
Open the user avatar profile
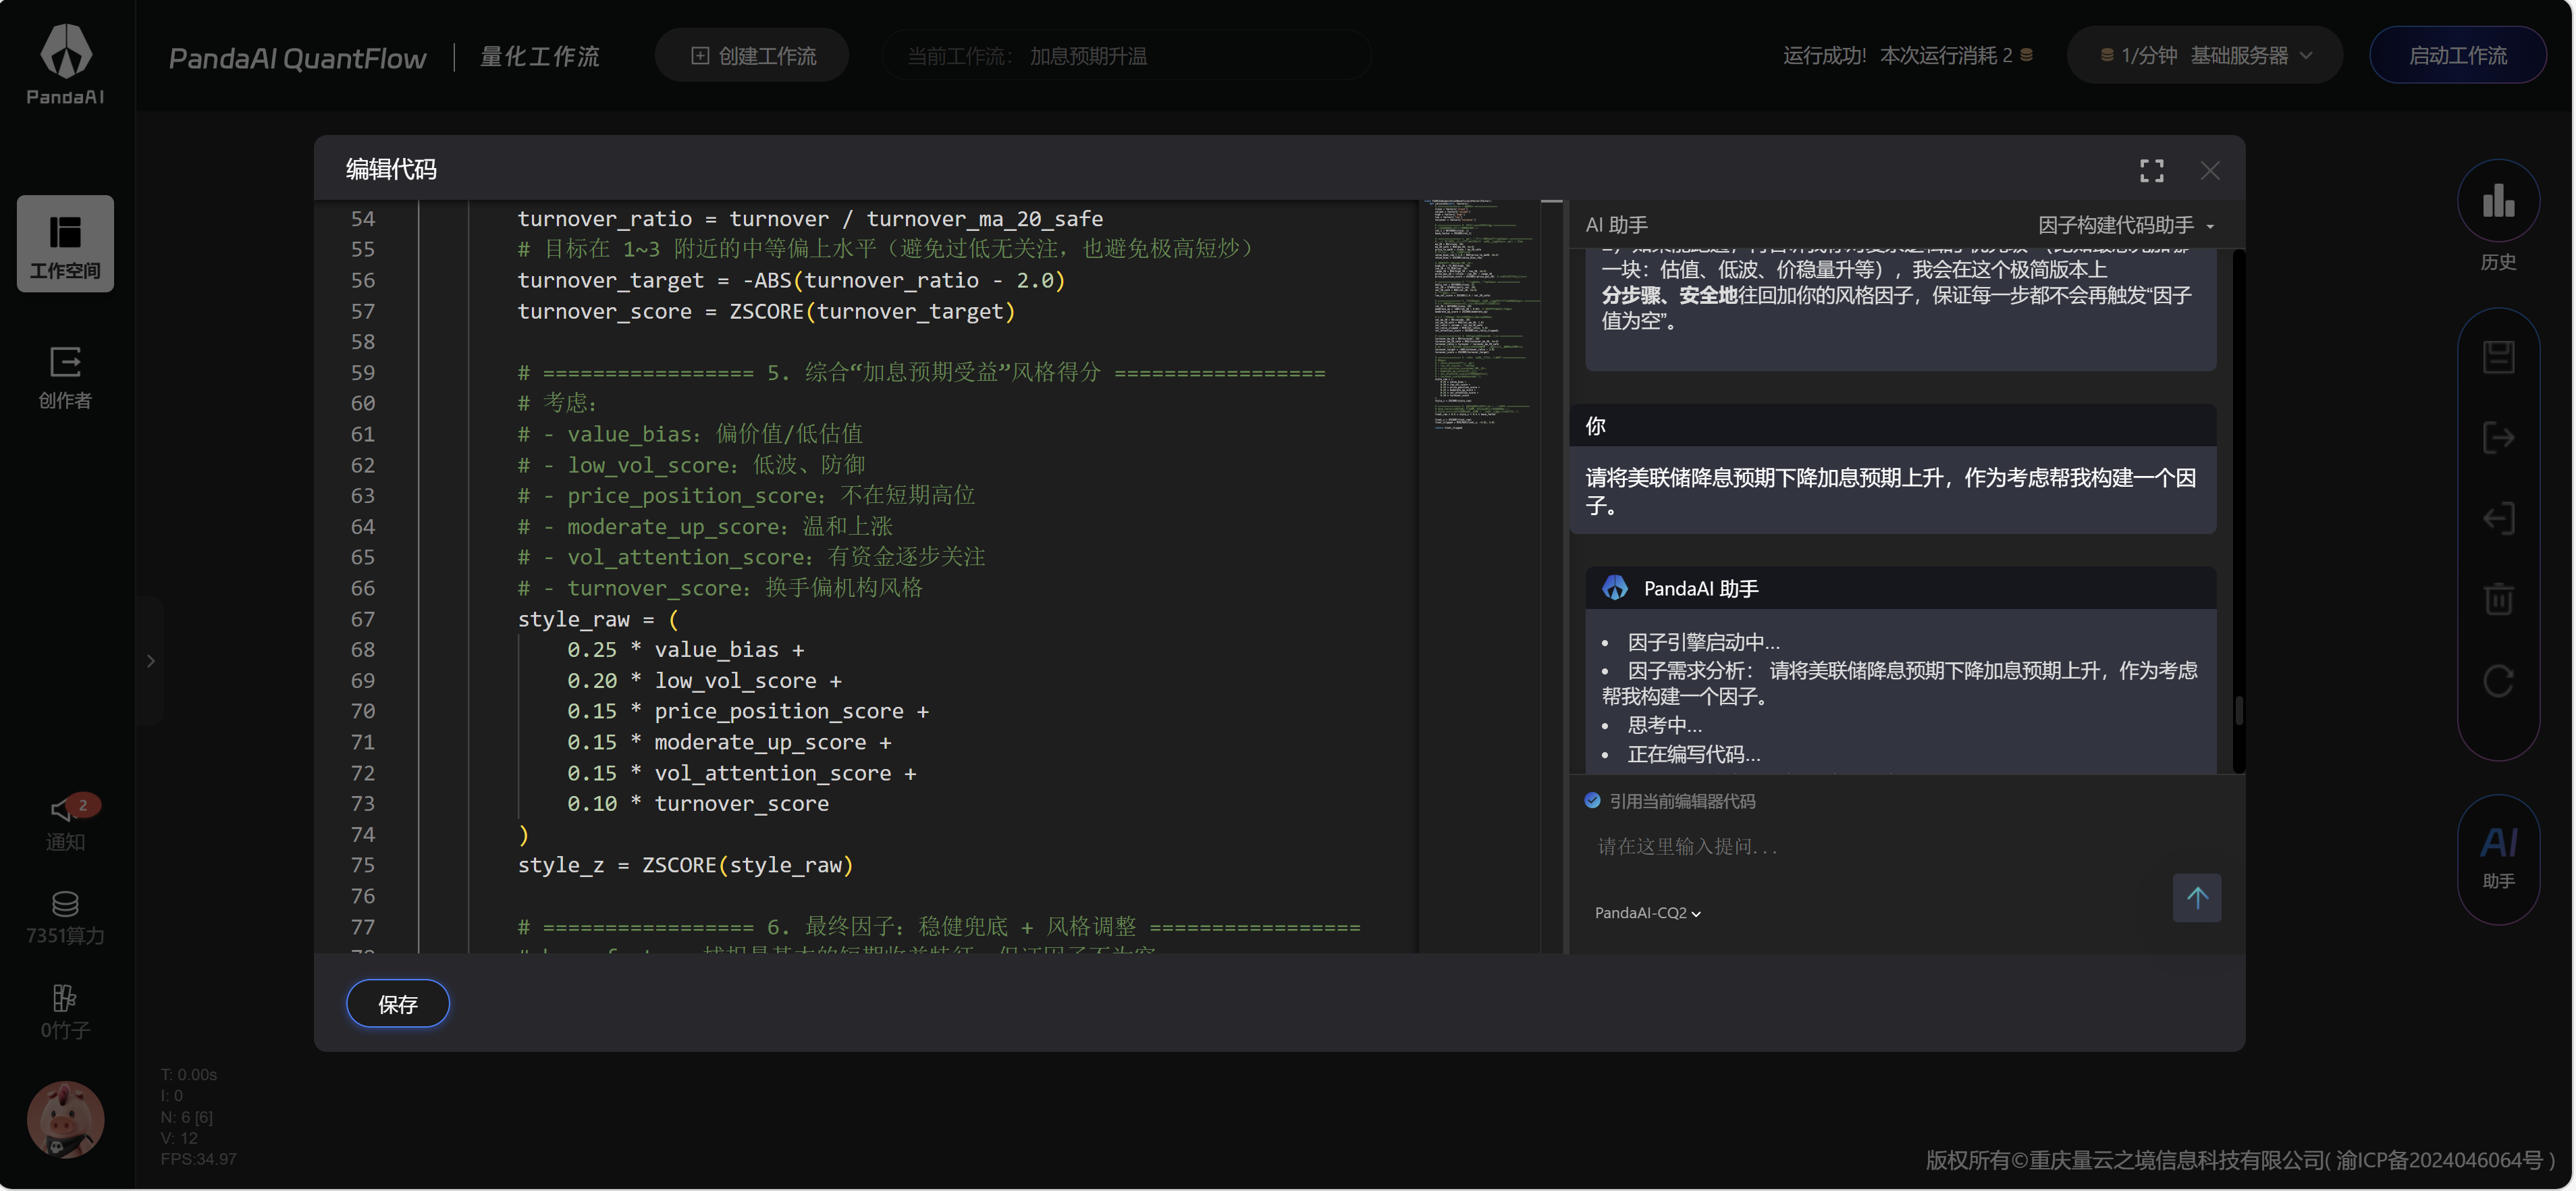(x=65, y=1119)
